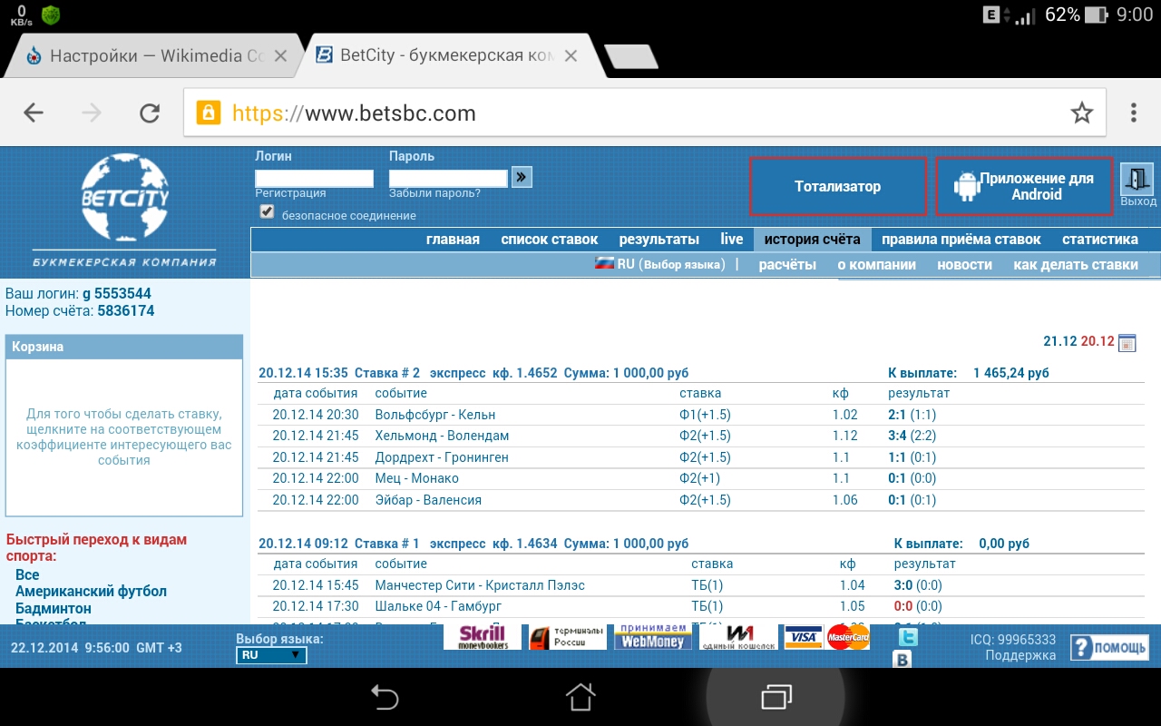Screen dimensions: 1161x726
Task: Focus the Пароль input field
Action: 448,178
